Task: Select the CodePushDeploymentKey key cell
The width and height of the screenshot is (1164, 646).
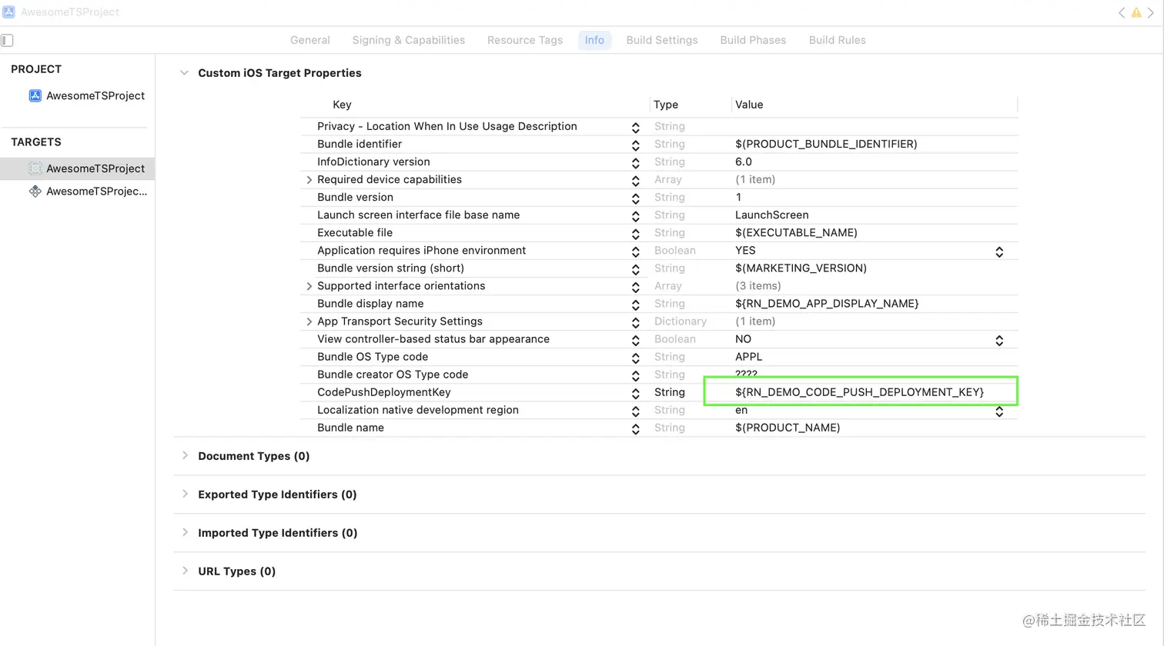Action: (x=384, y=392)
